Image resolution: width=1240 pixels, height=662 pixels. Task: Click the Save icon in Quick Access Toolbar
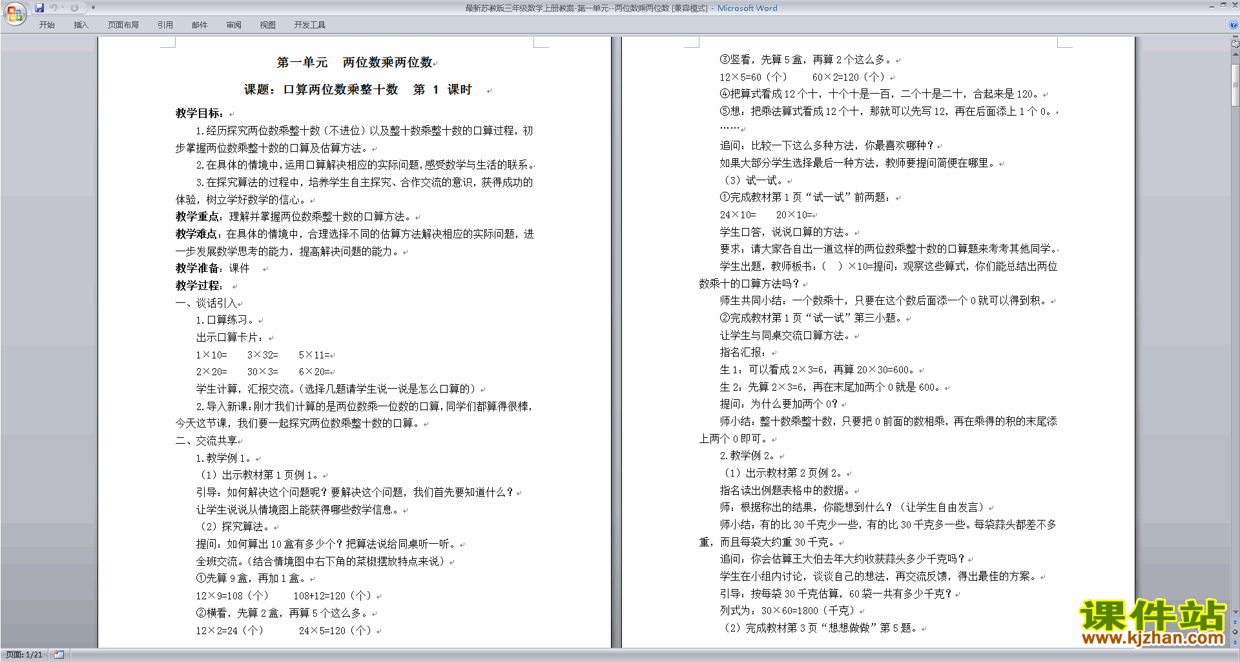click(39, 8)
